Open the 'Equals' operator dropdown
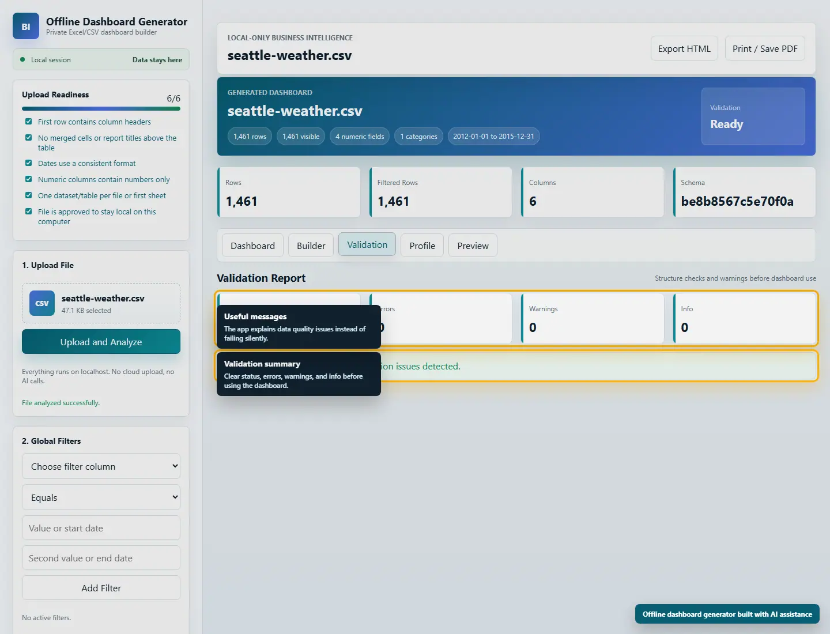830x634 pixels. coord(101,497)
